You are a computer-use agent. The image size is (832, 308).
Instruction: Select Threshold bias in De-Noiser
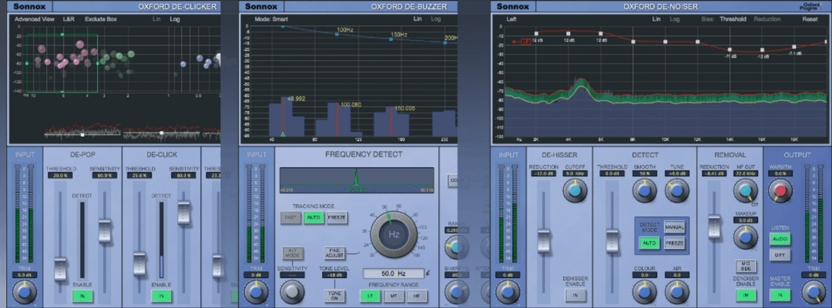(x=733, y=19)
